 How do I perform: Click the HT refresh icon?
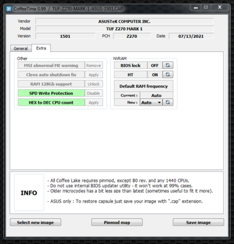click(168, 74)
